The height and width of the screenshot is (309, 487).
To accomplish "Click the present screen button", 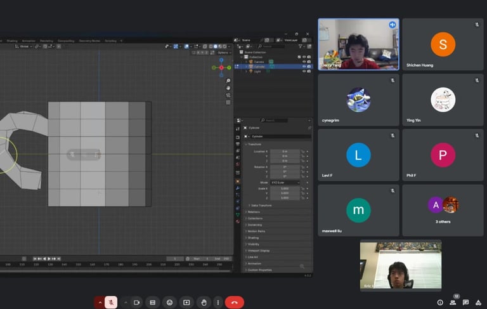I will [186, 302].
